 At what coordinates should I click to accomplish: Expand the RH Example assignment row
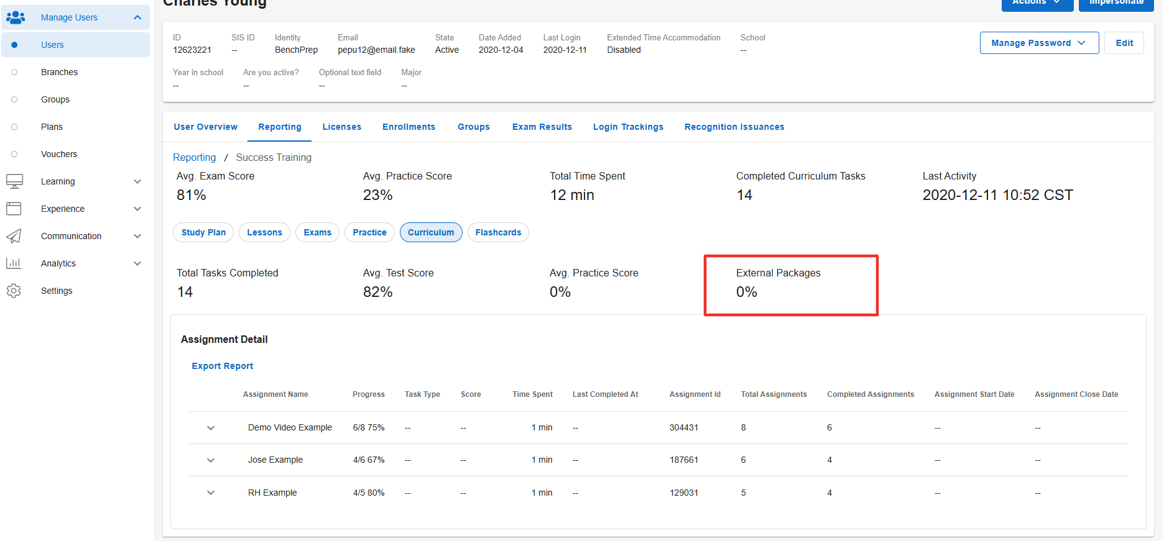coord(211,493)
